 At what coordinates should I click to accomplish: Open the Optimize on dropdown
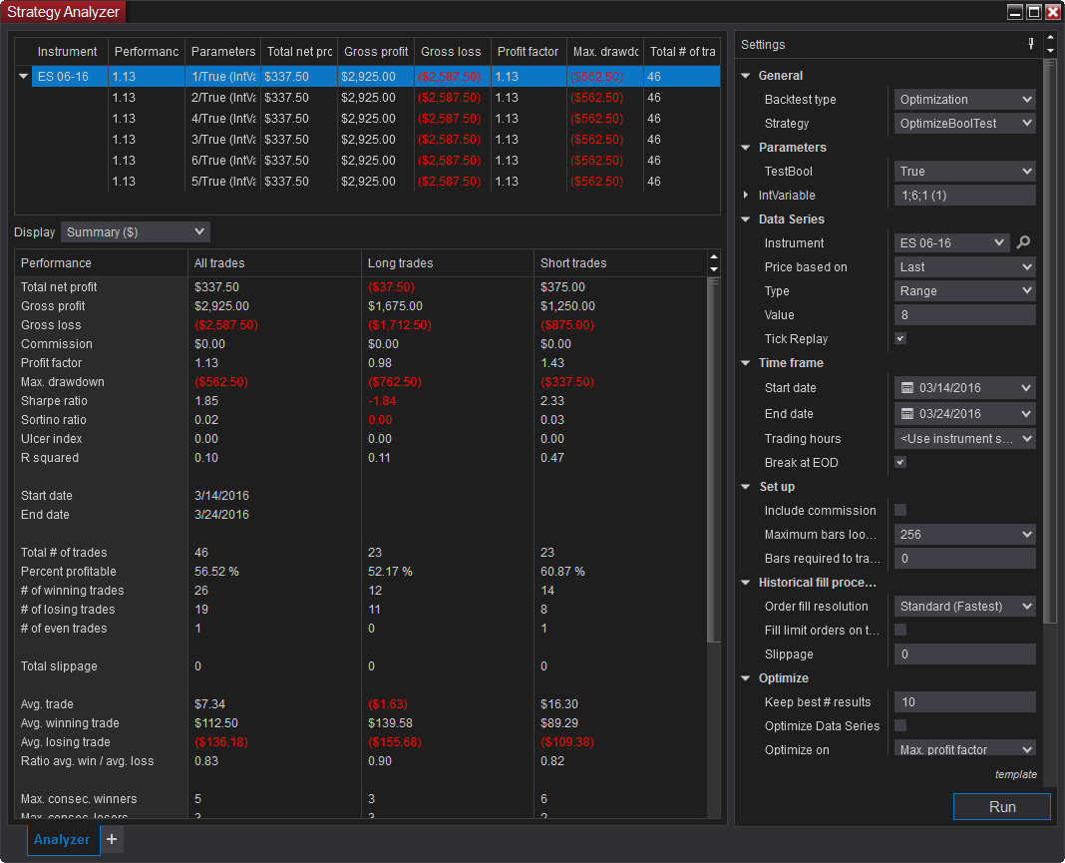pos(964,748)
